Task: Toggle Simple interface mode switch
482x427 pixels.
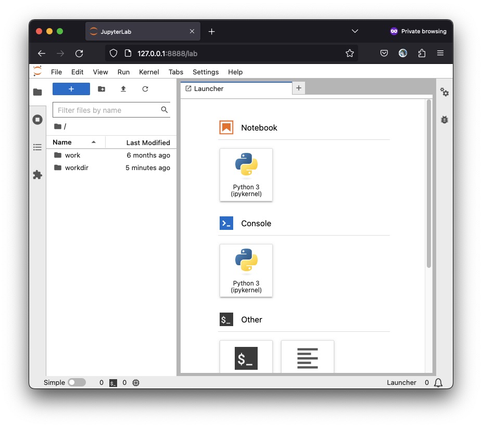Action: (77, 382)
